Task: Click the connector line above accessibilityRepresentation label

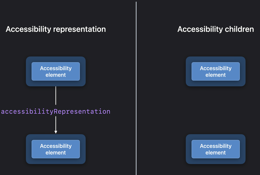Action: (x=56, y=96)
